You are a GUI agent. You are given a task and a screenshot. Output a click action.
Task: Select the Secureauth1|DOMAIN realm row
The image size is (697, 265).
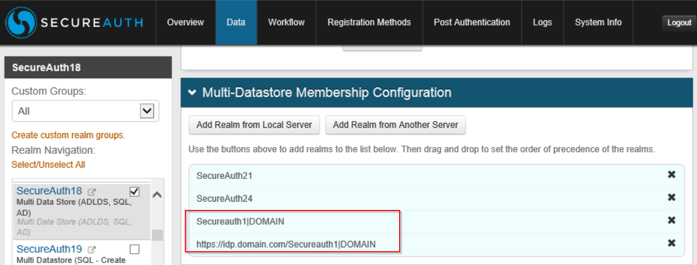tap(436, 221)
